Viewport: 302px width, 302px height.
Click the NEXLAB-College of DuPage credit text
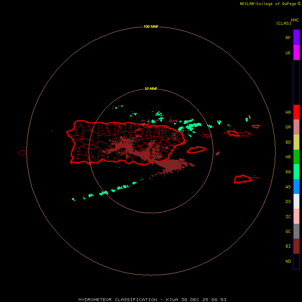[x=268, y=4]
